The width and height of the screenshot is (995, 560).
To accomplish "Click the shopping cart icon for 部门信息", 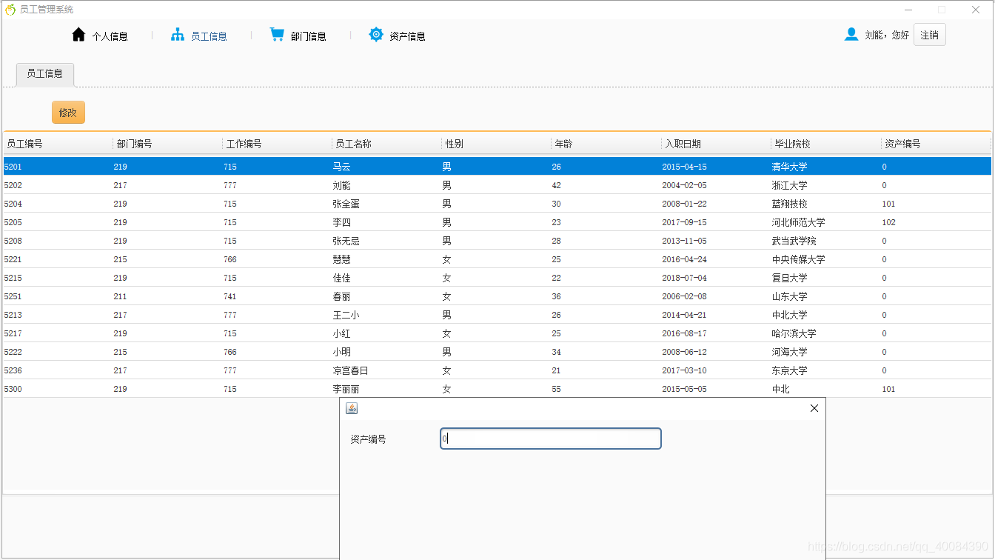I will [x=277, y=35].
